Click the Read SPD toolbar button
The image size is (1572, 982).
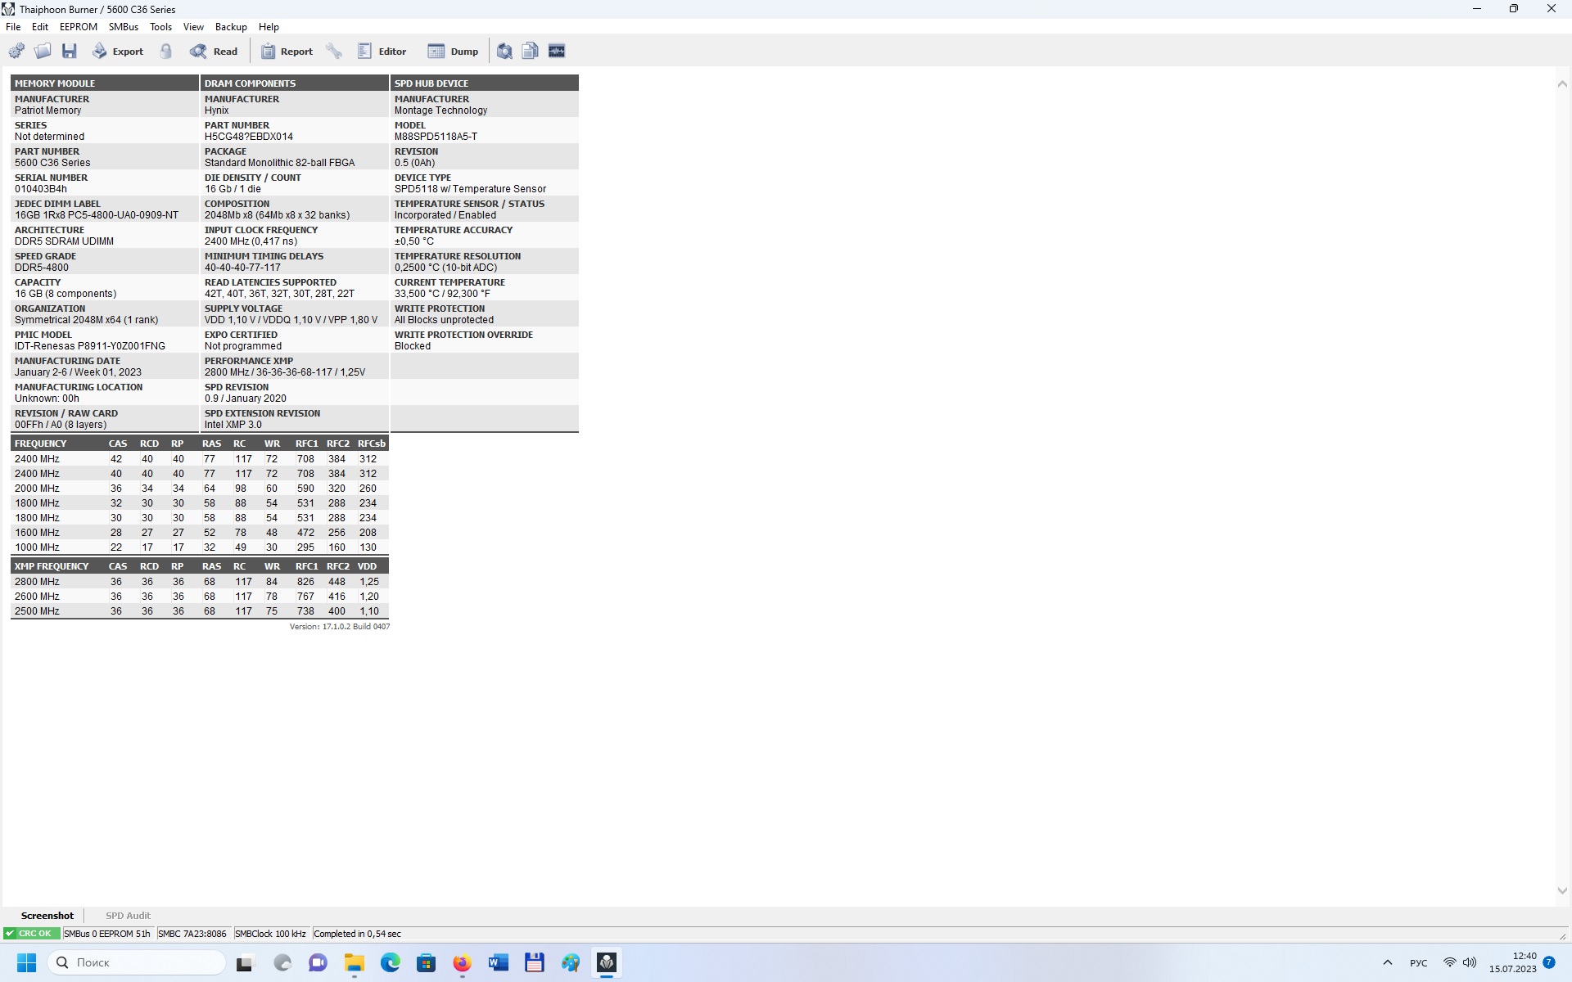coord(214,52)
